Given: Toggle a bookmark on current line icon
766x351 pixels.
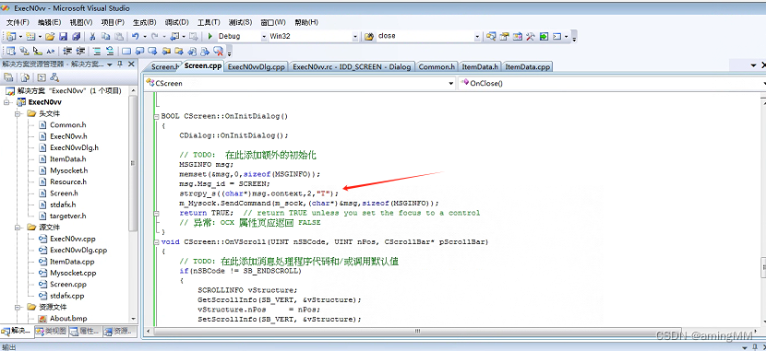Looking at the screenshot, I should (126, 51).
